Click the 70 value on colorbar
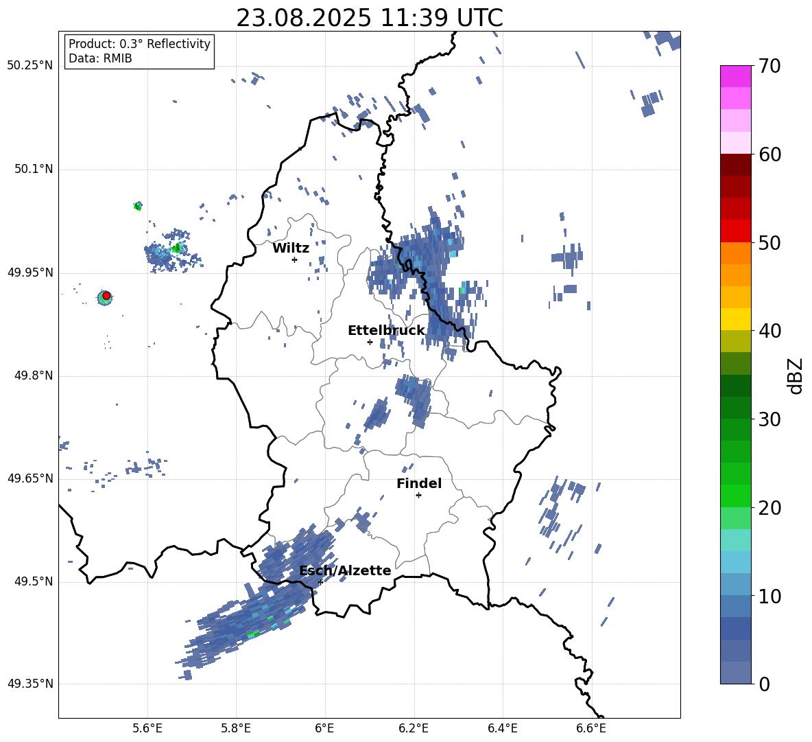Image resolution: width=812 pixels, height=742 pixels. point(769,67)
